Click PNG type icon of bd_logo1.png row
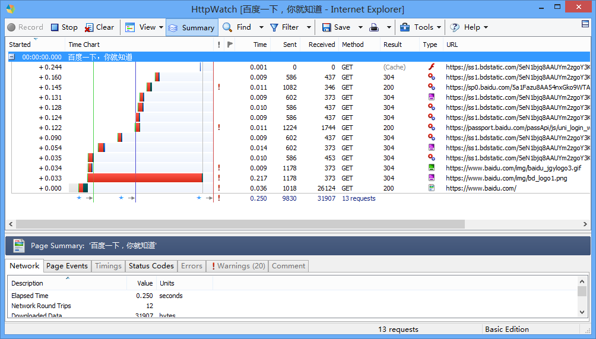Screen dimensions: 596x339 [x=432, y=178]
